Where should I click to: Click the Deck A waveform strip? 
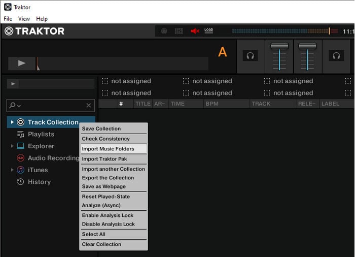pos(122,63)
